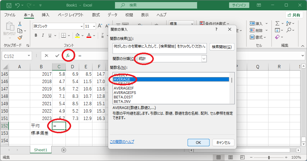Viewport: 307px width, 161px height.
Task: Open Quick Access Toolbar customize dropdown
Action: tap(40, 5)
